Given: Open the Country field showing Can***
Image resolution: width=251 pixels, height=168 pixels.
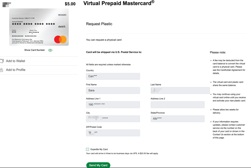Looking at the screenshot, I should click(x=113, y=76).
